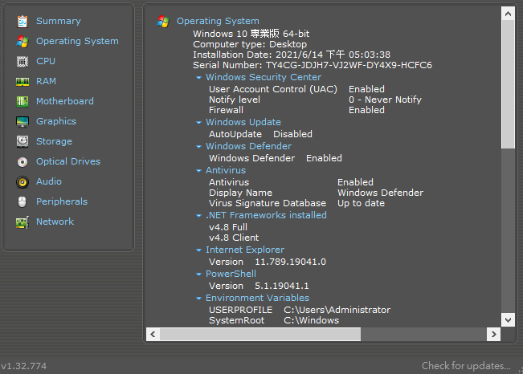Click the 'v4.8 Full' entry
Viewport: 523px width, 374px height.
[x=228, y=227]
